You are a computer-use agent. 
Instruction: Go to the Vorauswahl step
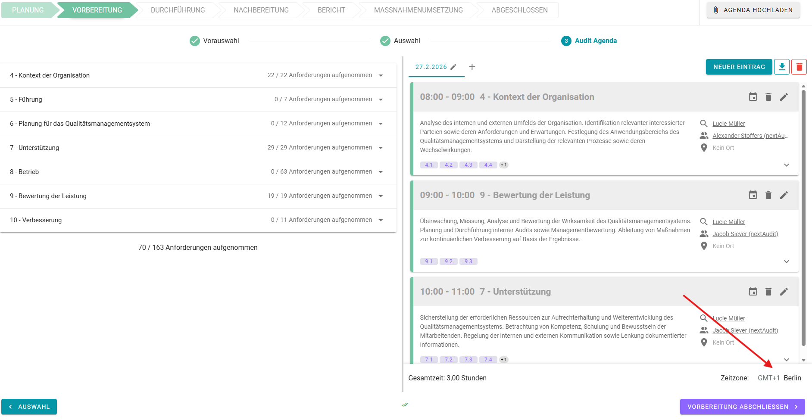[214, 41]
